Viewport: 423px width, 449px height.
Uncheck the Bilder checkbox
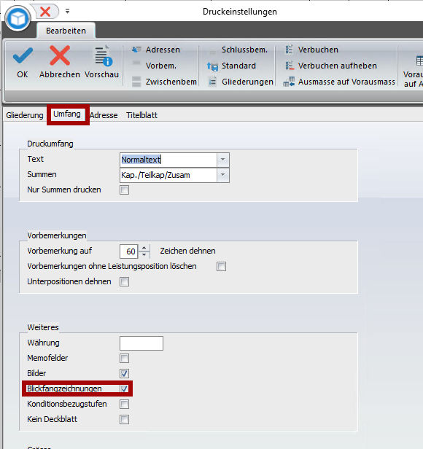click(125, 373)
